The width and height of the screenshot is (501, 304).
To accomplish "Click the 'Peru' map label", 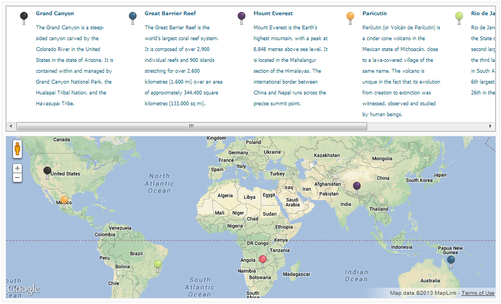I will [104, 258].
